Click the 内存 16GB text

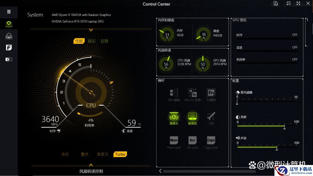pos(180,33)
